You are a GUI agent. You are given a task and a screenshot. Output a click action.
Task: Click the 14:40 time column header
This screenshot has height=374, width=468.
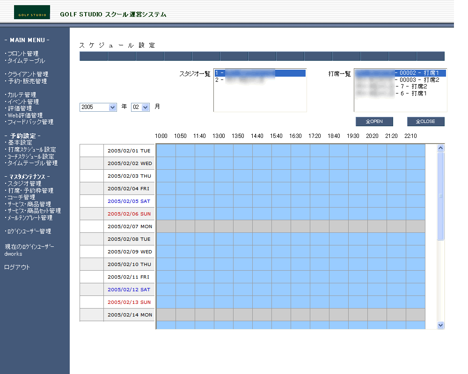257,136
